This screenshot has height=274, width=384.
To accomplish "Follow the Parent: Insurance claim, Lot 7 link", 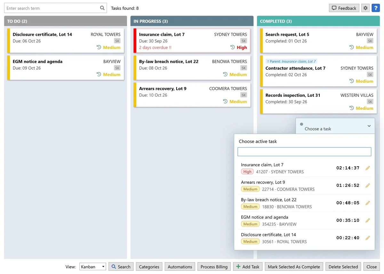I will click(292, 61).
